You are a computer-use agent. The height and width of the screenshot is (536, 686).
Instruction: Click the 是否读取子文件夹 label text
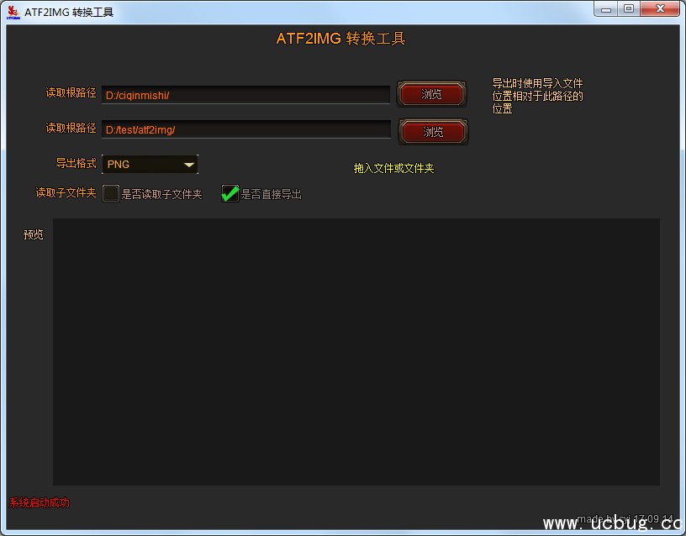pyautogui.click(x=162, y=195)
